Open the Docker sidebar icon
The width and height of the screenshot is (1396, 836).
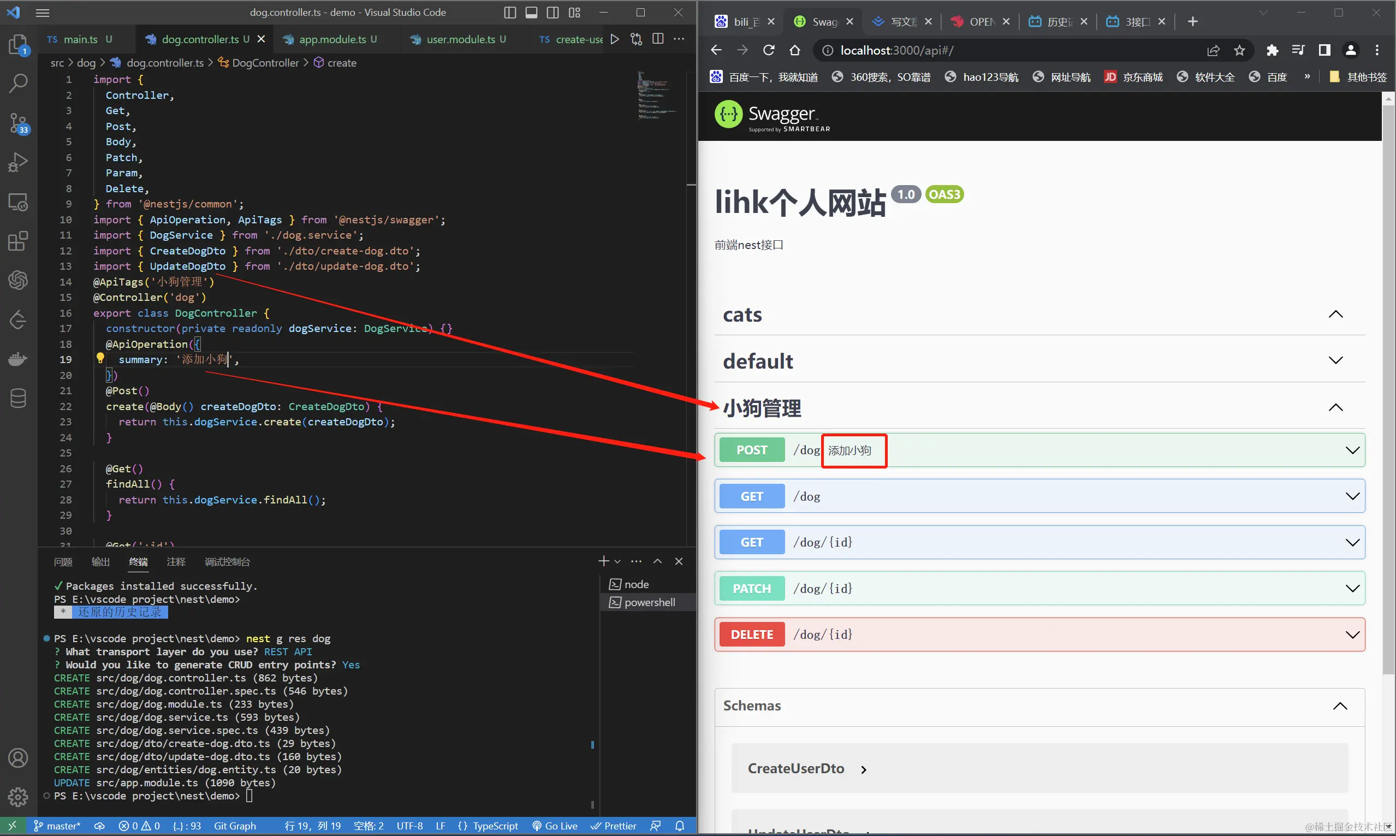point(18,359)
